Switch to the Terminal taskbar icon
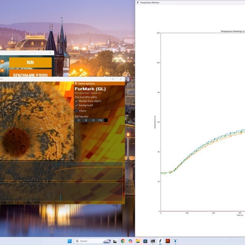245x245 pixels. [153, 241]
